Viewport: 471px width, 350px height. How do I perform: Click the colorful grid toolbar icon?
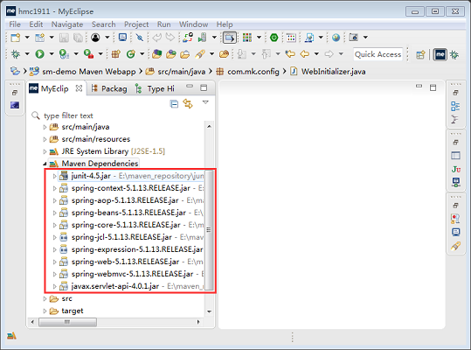click(247, 38)
